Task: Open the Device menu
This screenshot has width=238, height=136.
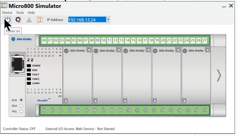Action: pos(7,13)
